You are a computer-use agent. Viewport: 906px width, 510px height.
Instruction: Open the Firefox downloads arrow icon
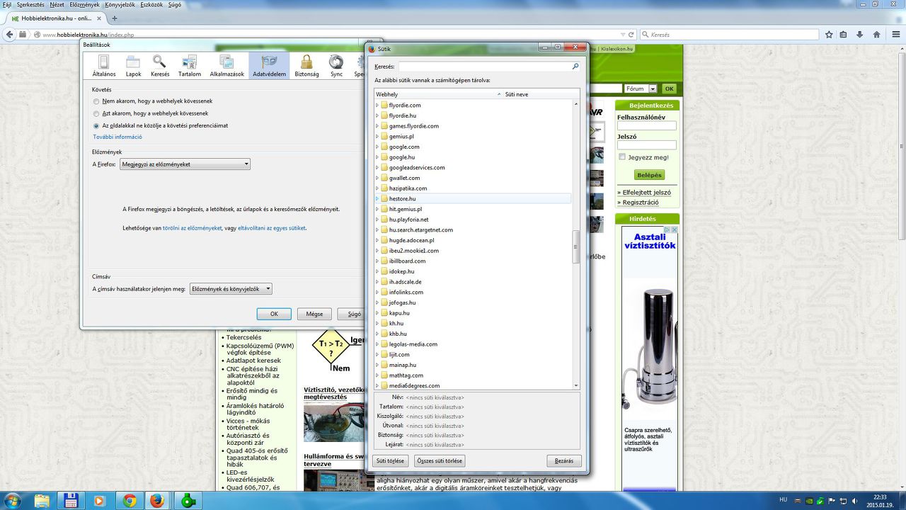tap(859, 34)
